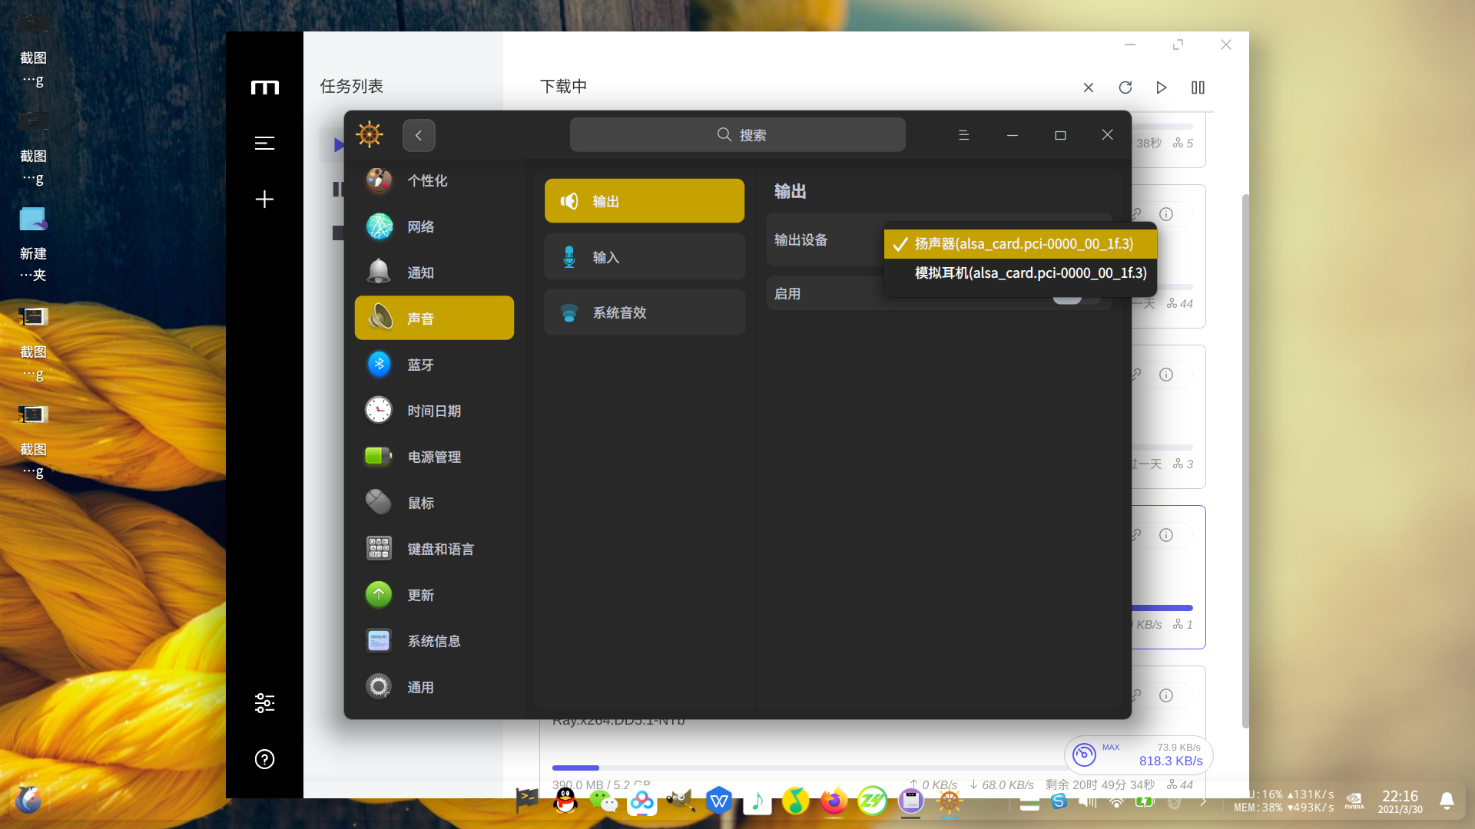Click the refresh icon in download toolbar

tap(1125, 88)
